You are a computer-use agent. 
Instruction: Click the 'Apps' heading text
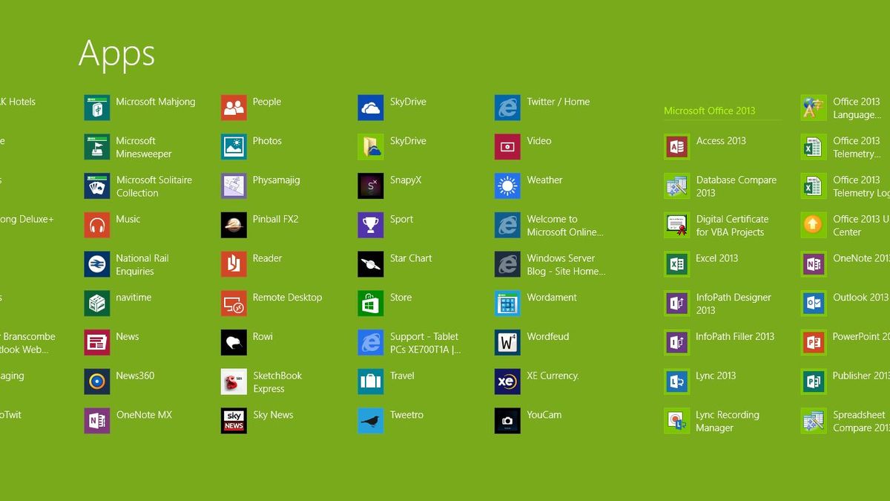point(117,54)
